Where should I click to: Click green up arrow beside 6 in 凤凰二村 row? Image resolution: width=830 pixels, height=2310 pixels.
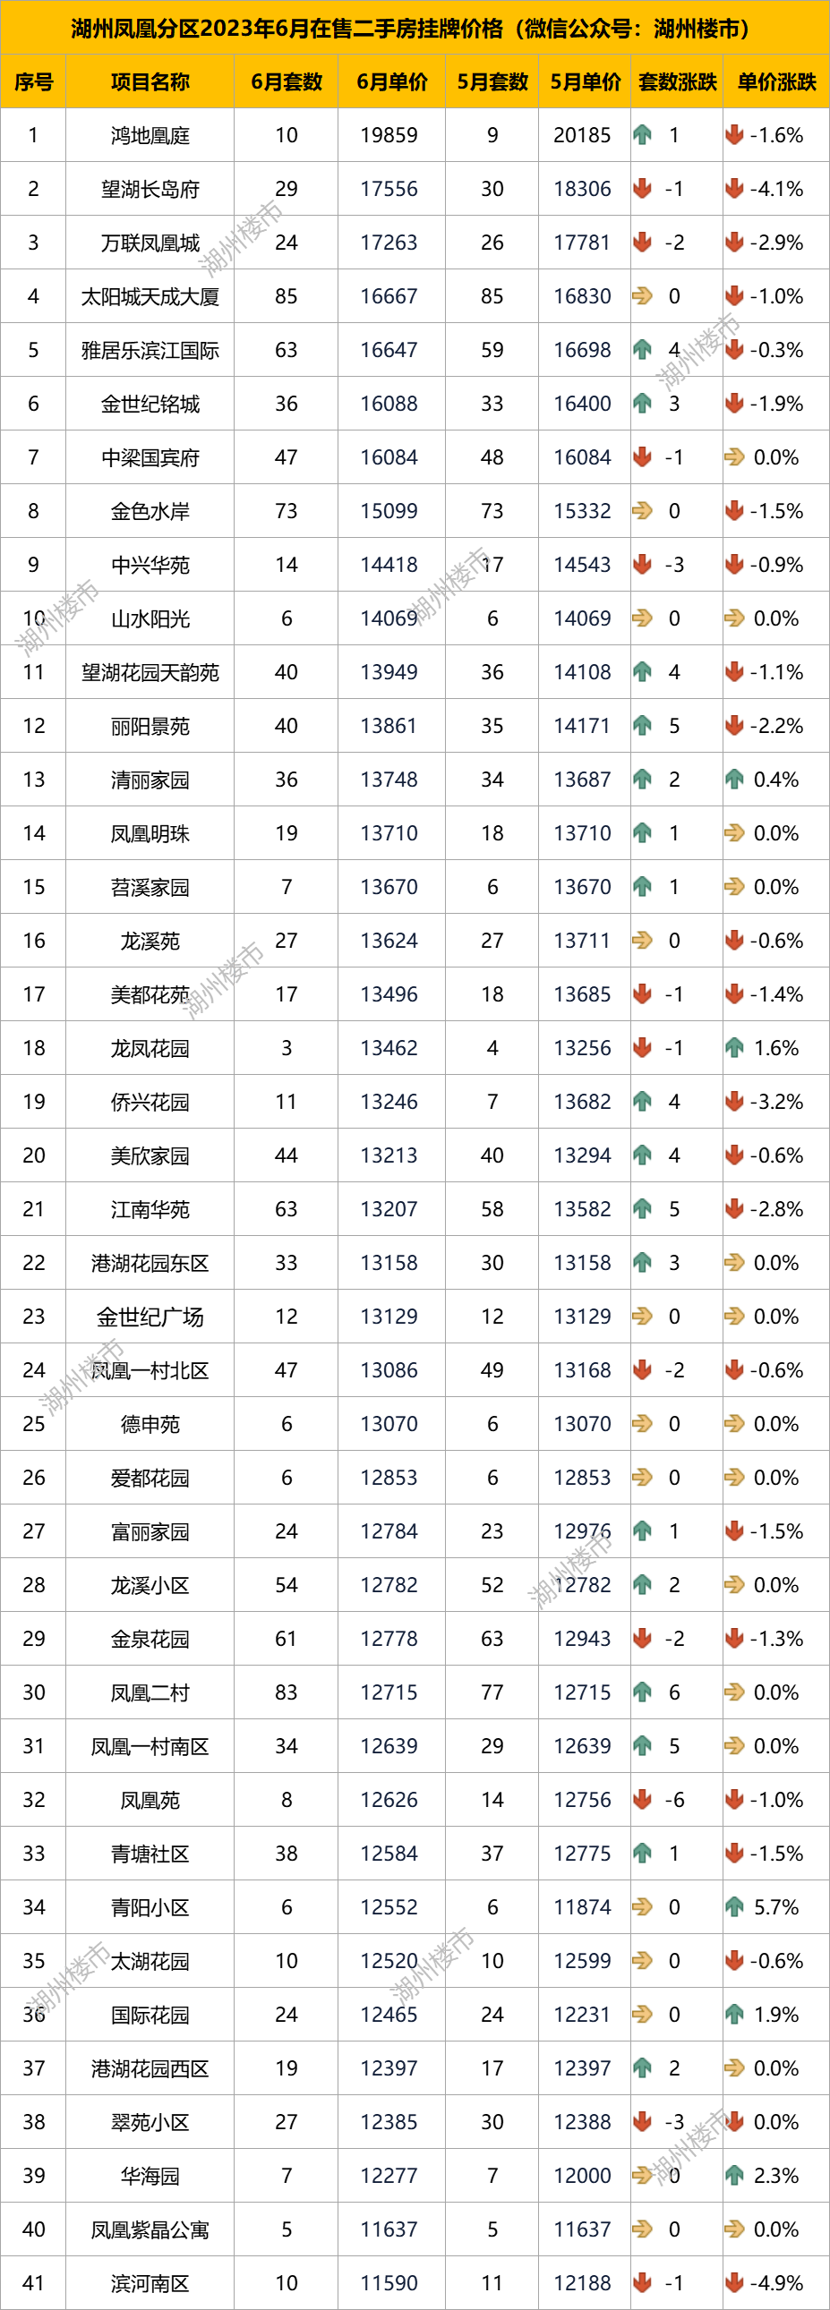642,1692
